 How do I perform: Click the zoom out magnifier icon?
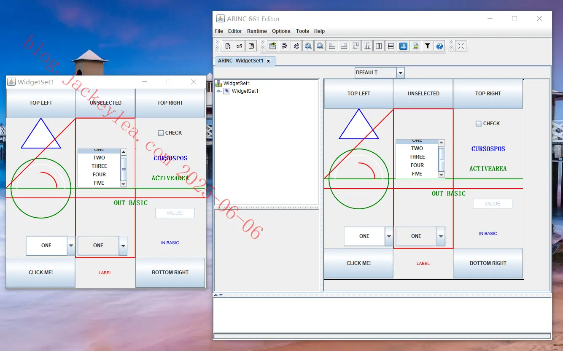click(320, 46)
